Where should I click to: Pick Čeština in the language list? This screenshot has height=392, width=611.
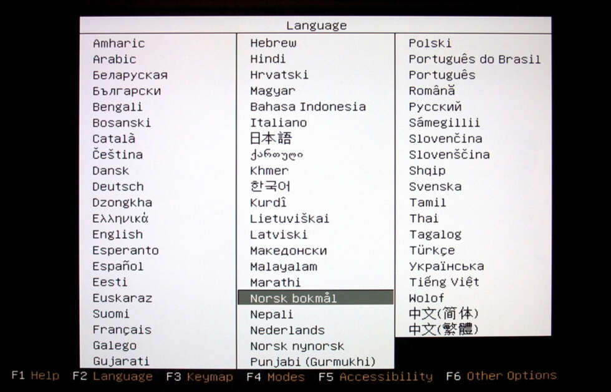118,154
